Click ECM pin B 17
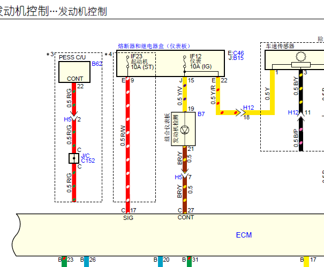Image resolution: width=324 pixels, height=267 pixels. (x=308, y=260)
